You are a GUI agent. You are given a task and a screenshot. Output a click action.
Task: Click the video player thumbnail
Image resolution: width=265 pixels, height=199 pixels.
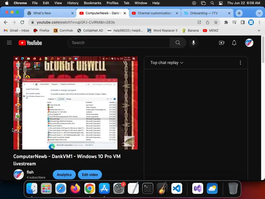click(76, 103)
